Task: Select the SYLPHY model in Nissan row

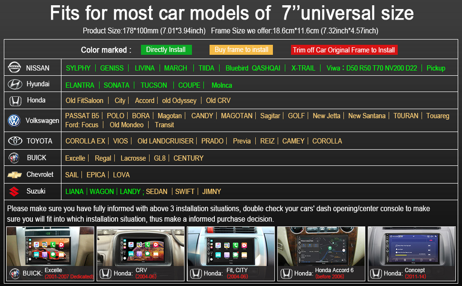Action: tap(78, 68)
